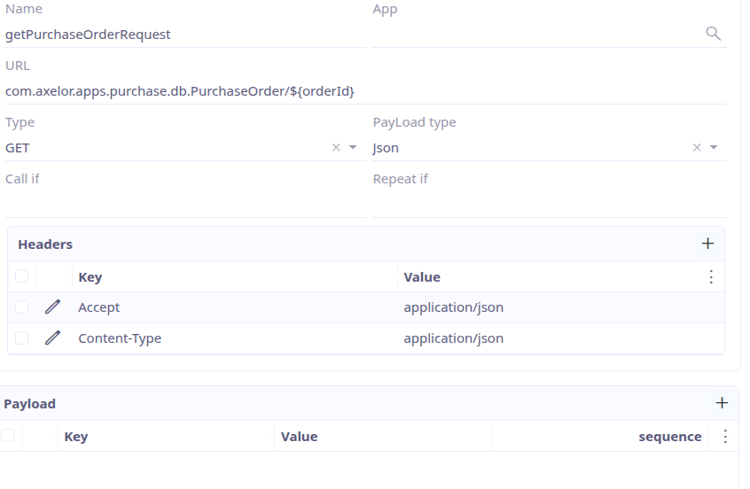This screenshot has width=750, height=489.
Task: Click the App field search magnifier icon
Action: coord(713,34)
